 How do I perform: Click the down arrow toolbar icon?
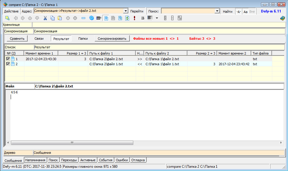click(x=37, y=18)
